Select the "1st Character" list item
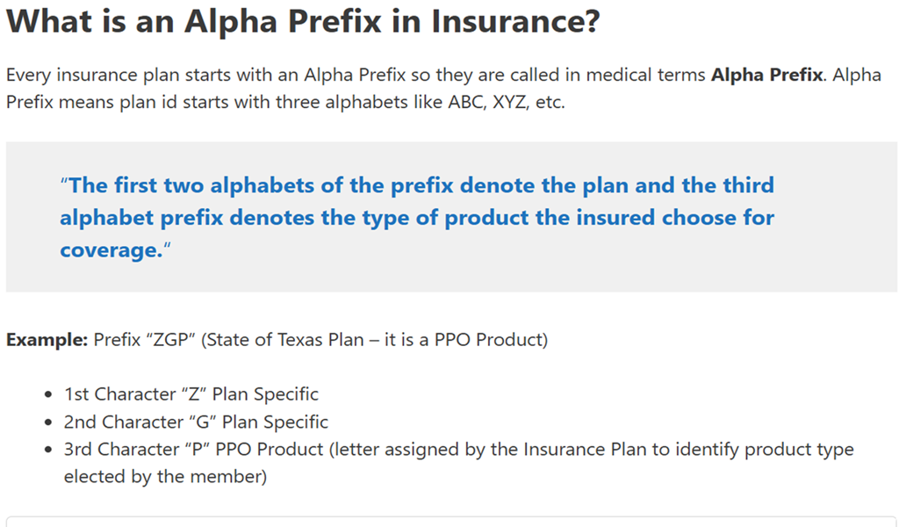 (191, 394)
